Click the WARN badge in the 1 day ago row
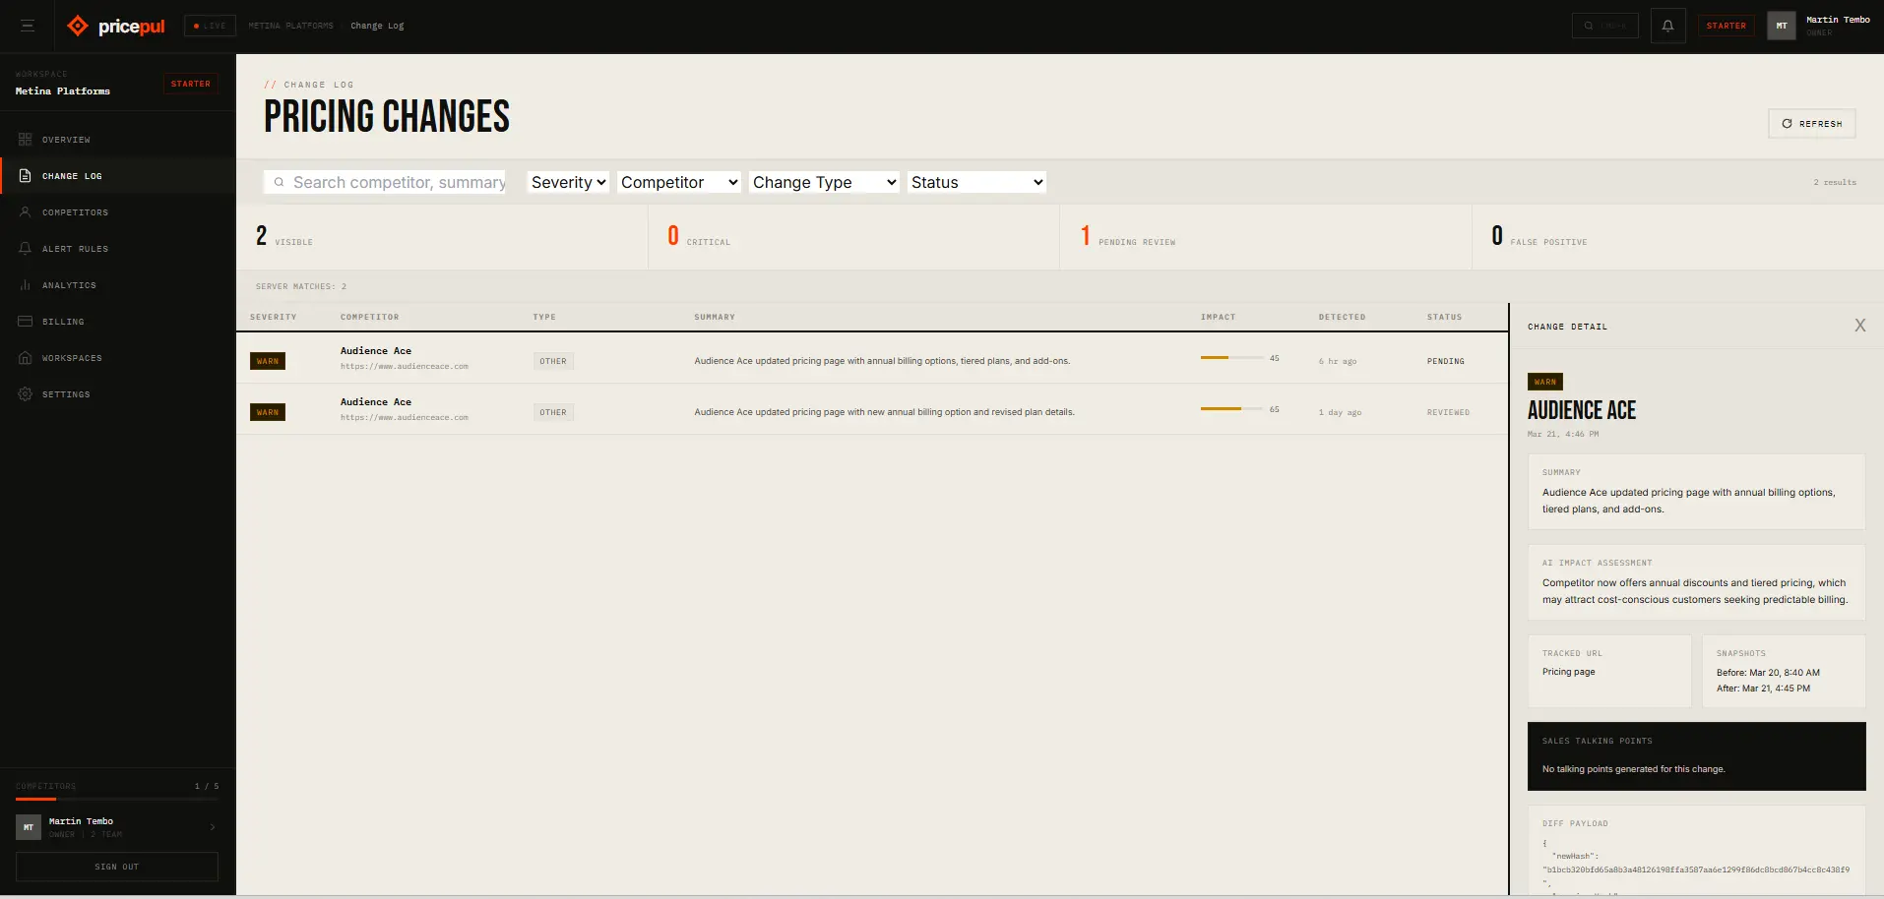 [268, 412]
